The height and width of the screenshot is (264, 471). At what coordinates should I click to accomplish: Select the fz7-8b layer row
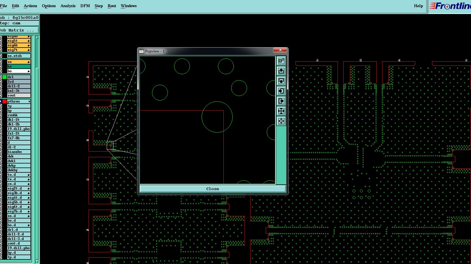[19, 138]
